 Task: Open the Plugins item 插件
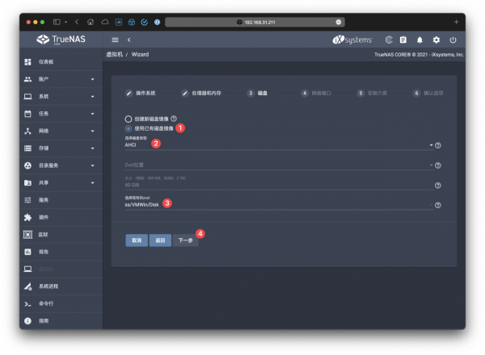click(61, 218)
